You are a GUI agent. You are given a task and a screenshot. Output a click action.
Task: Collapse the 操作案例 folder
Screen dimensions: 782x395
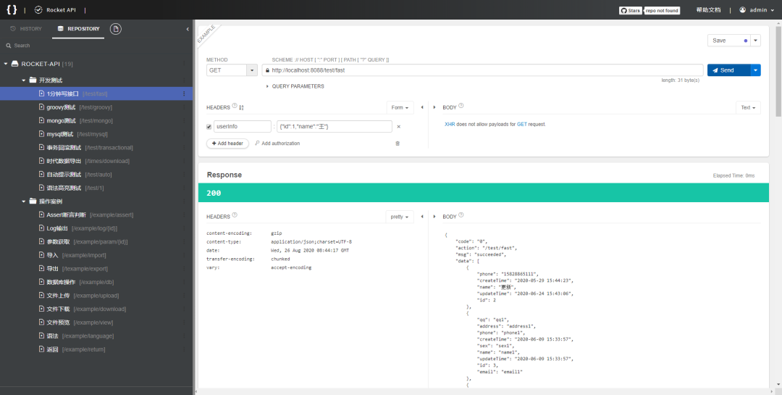pos(23,201)
